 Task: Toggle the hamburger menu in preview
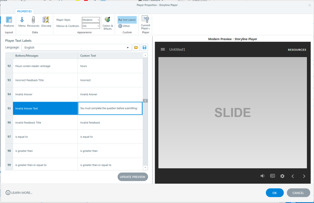point(163,50)
